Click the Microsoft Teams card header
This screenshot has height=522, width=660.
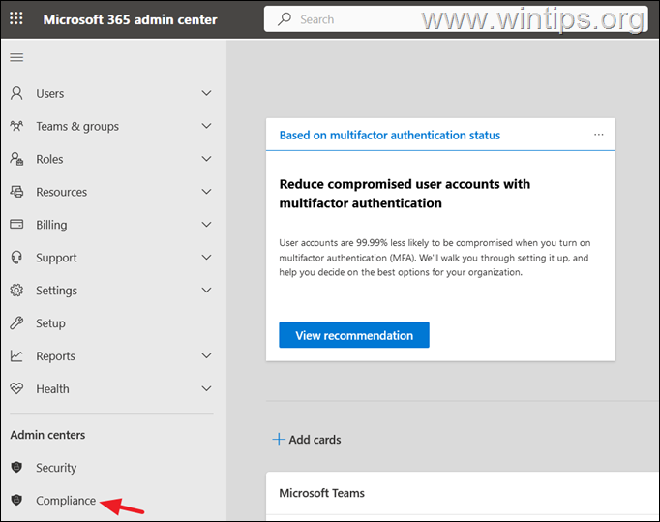point(322,493)
